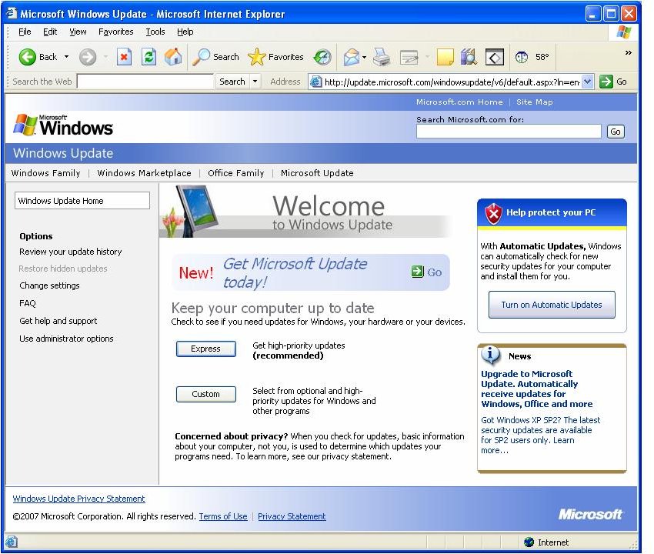Go to the home page via the house icon
This screenshot has width=654, height=554.
173,57
